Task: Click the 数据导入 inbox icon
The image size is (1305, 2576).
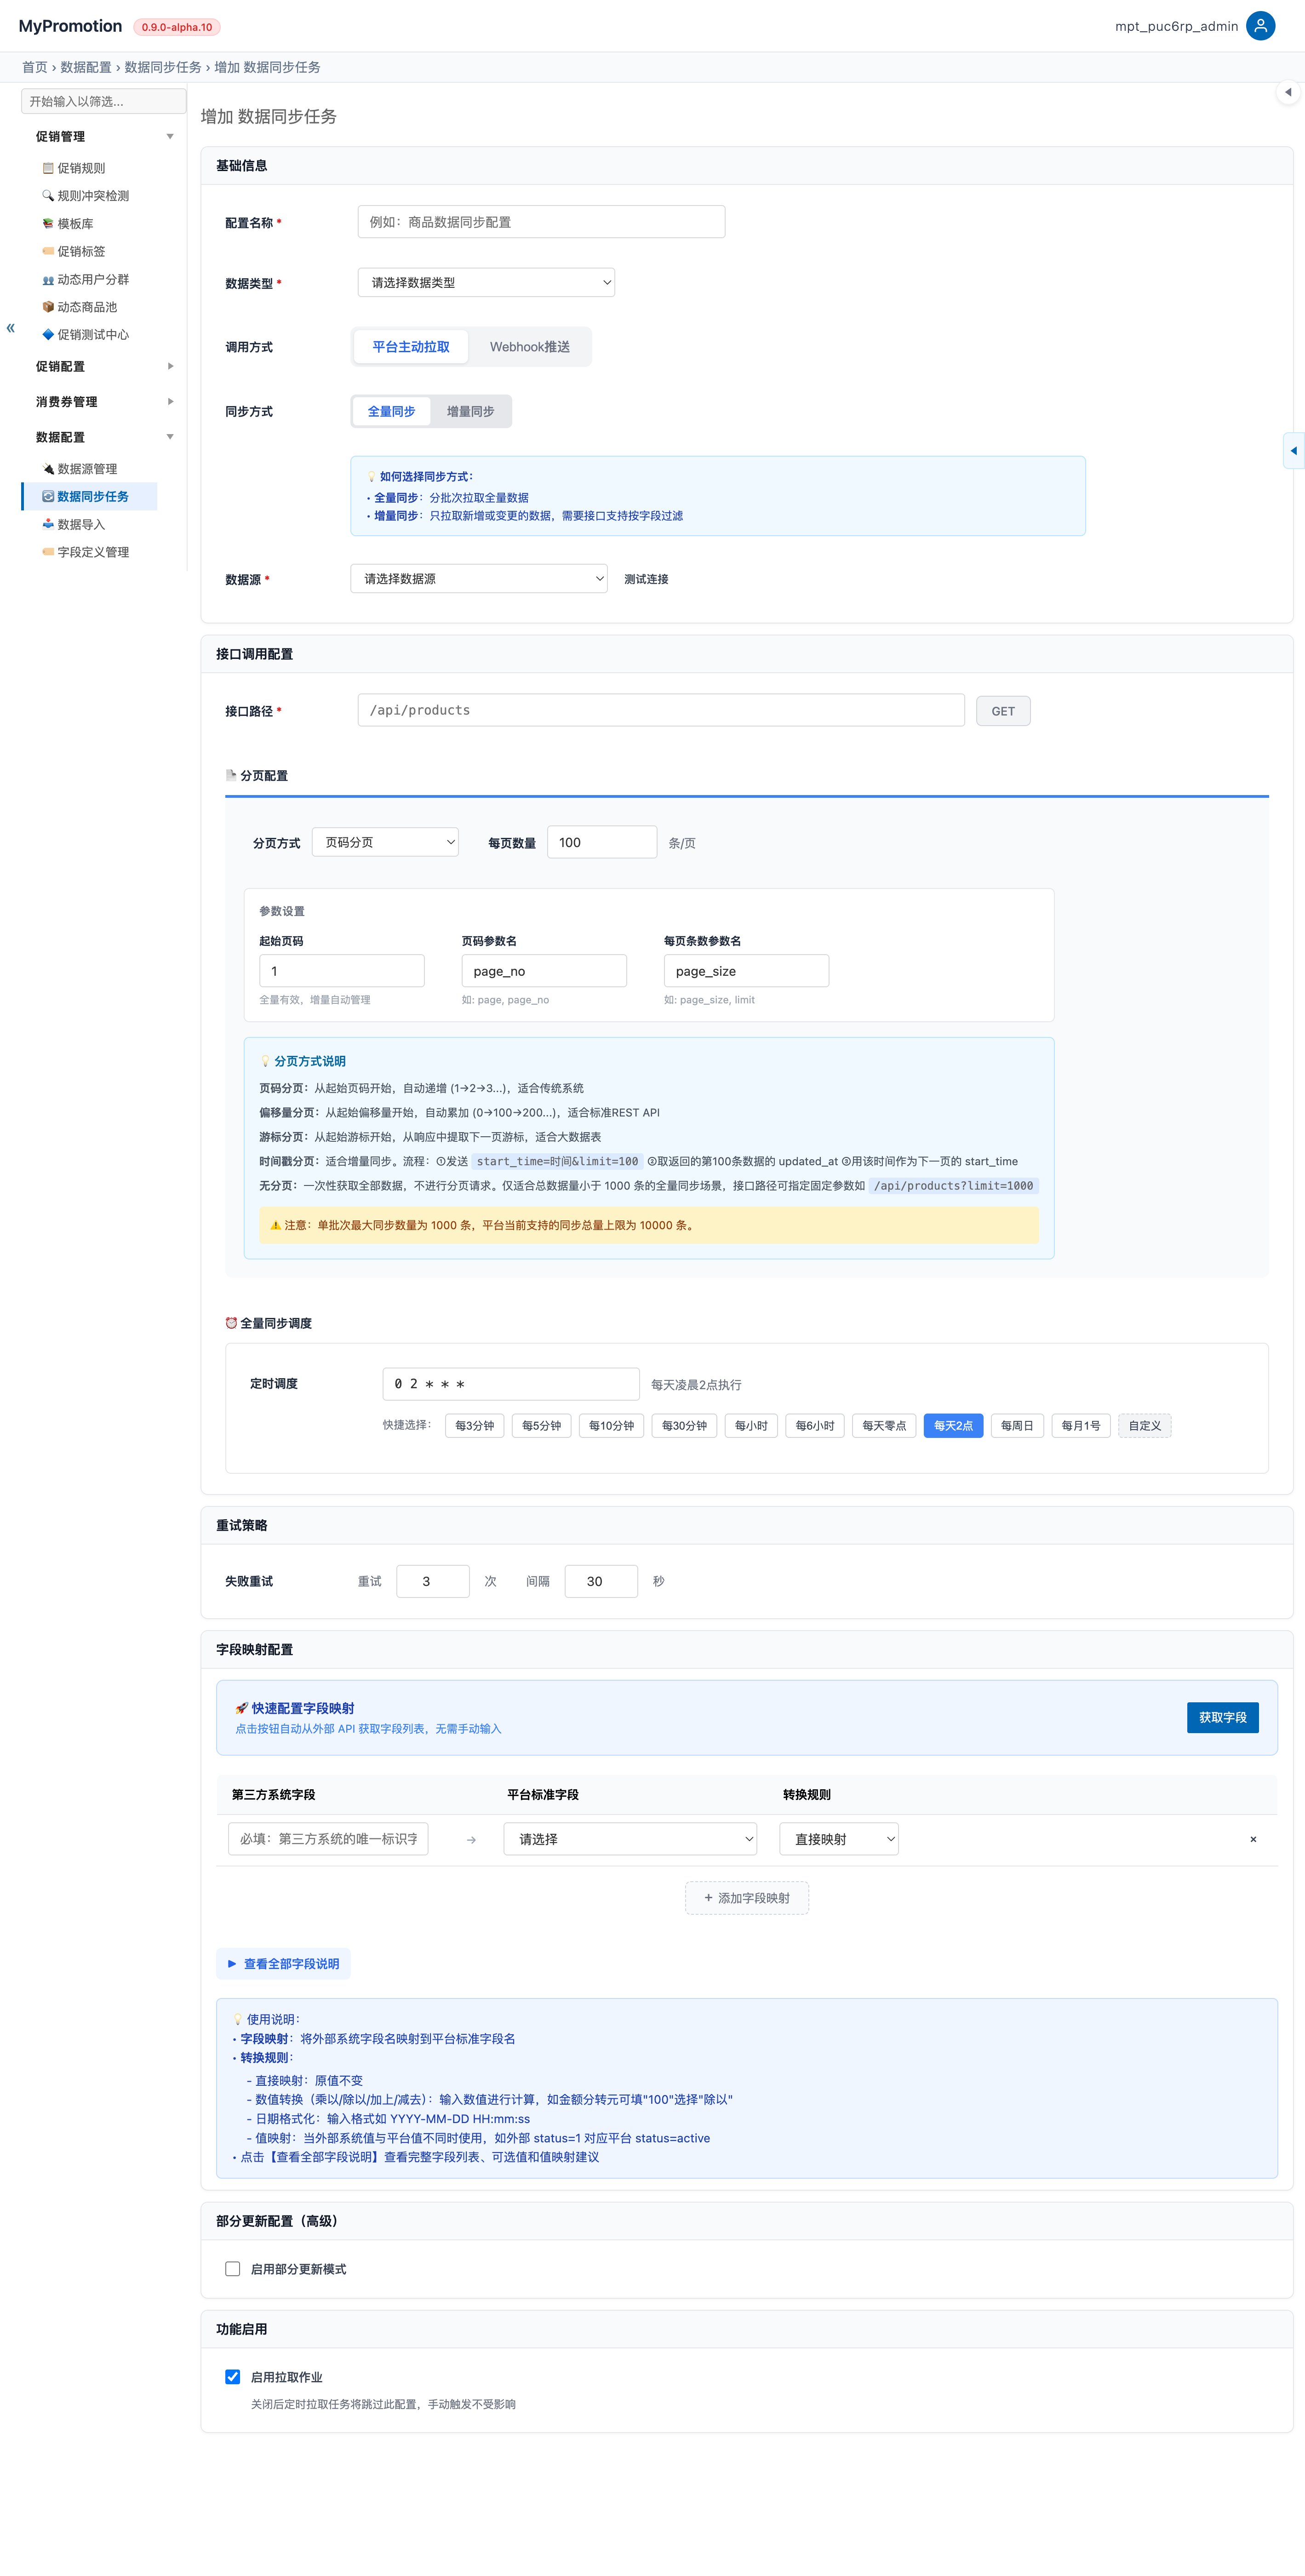Action: tap(48, 524)
